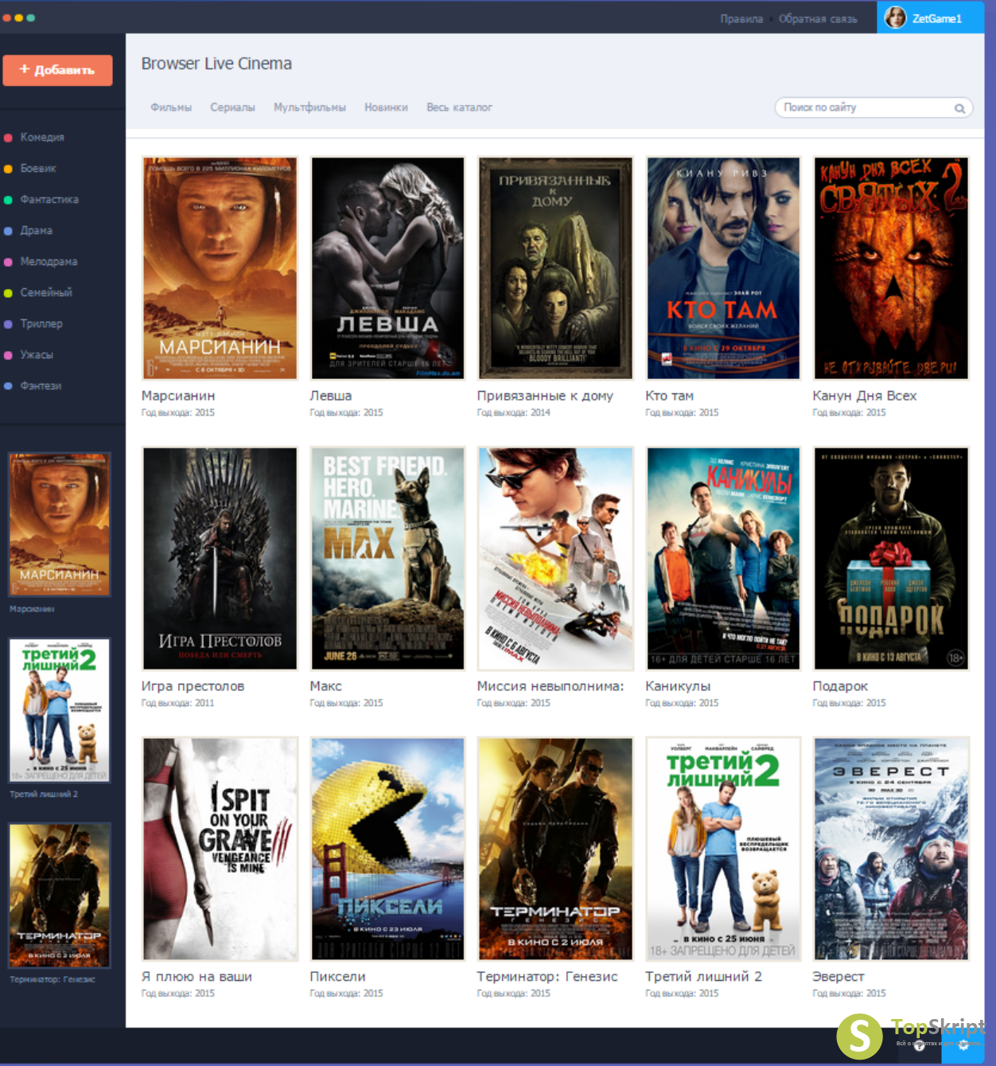Switch to the Весь каталог tab
Screen dimensions: 996x1066
click(x=459, y=107)
